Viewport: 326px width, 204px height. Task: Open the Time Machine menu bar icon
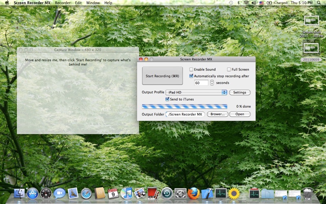(231, 3)
